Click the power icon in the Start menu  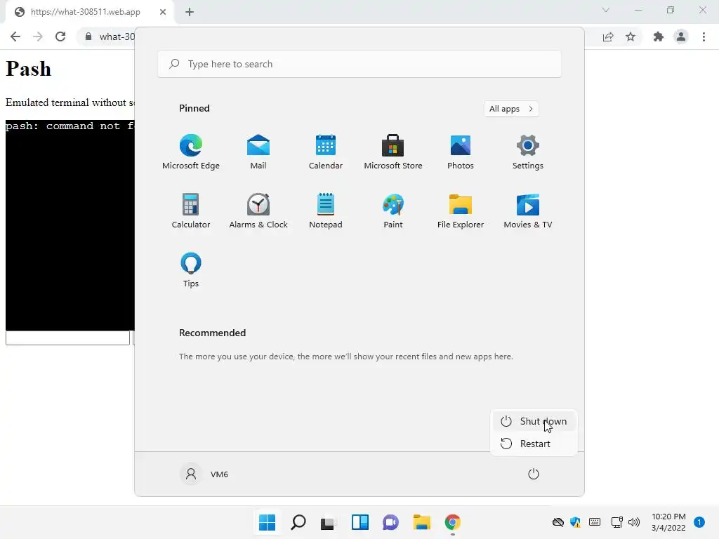(x=534, y=474)
